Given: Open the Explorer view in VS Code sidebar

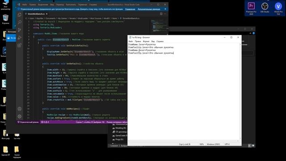Looking at the screenshot, I should 20,15.
